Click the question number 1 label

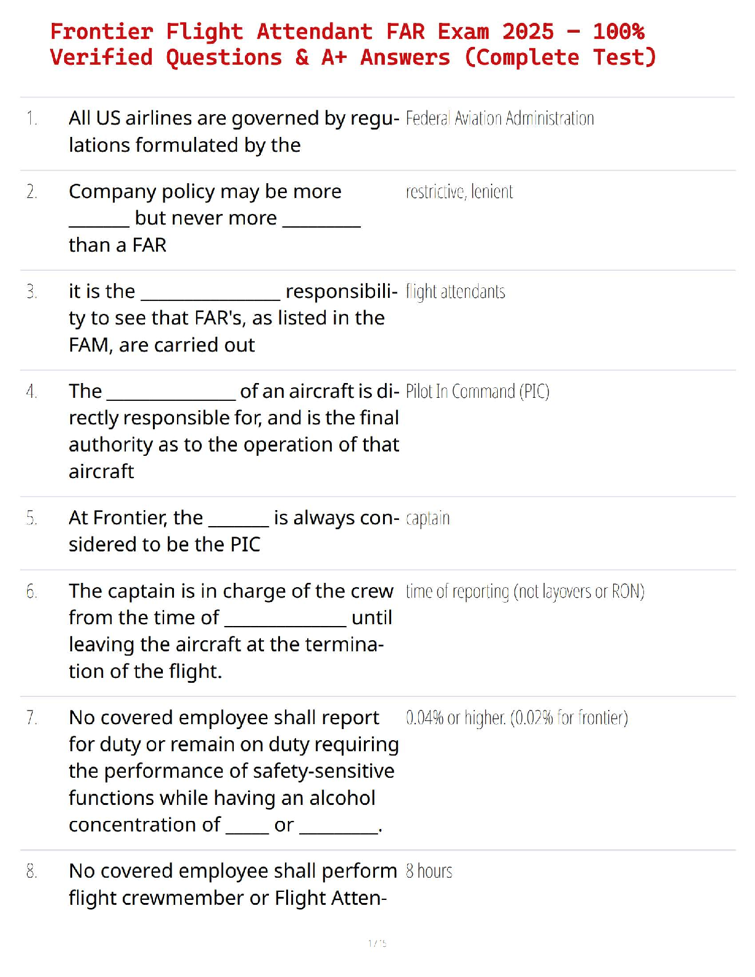click(x=32, y=118)
